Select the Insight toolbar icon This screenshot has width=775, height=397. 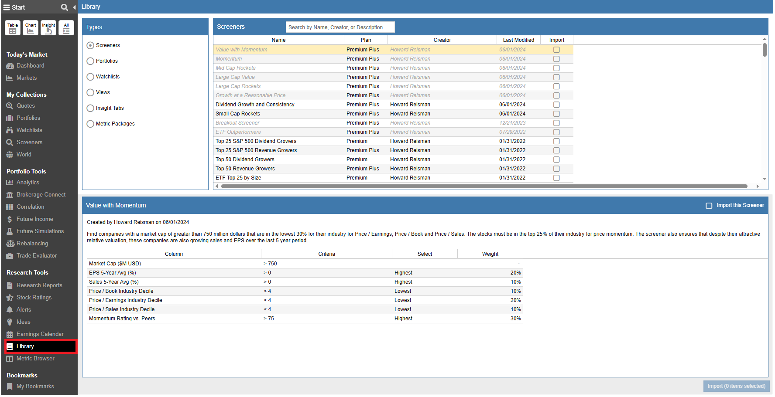[x=48, y=28]
